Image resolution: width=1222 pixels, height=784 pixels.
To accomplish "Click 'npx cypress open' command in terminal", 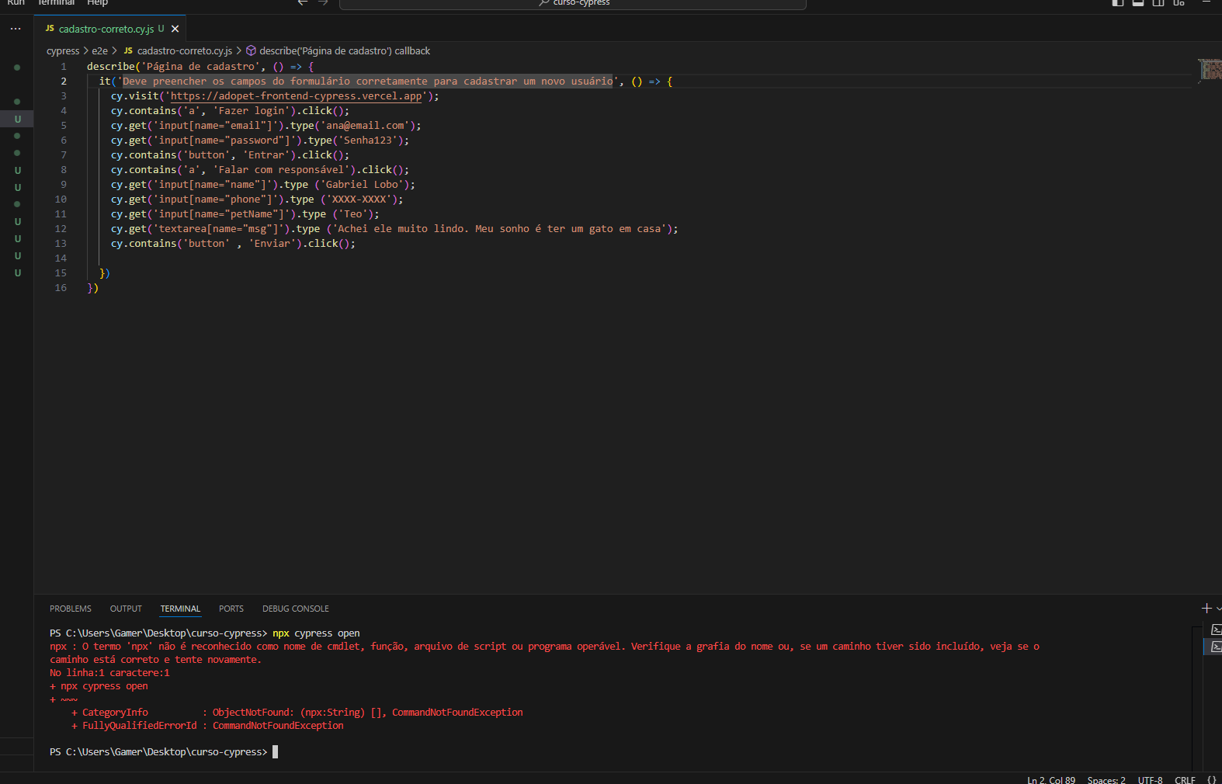I will tap(316, 633).
